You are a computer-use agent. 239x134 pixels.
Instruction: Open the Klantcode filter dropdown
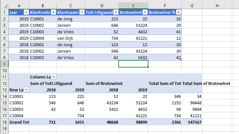point(53,12)
